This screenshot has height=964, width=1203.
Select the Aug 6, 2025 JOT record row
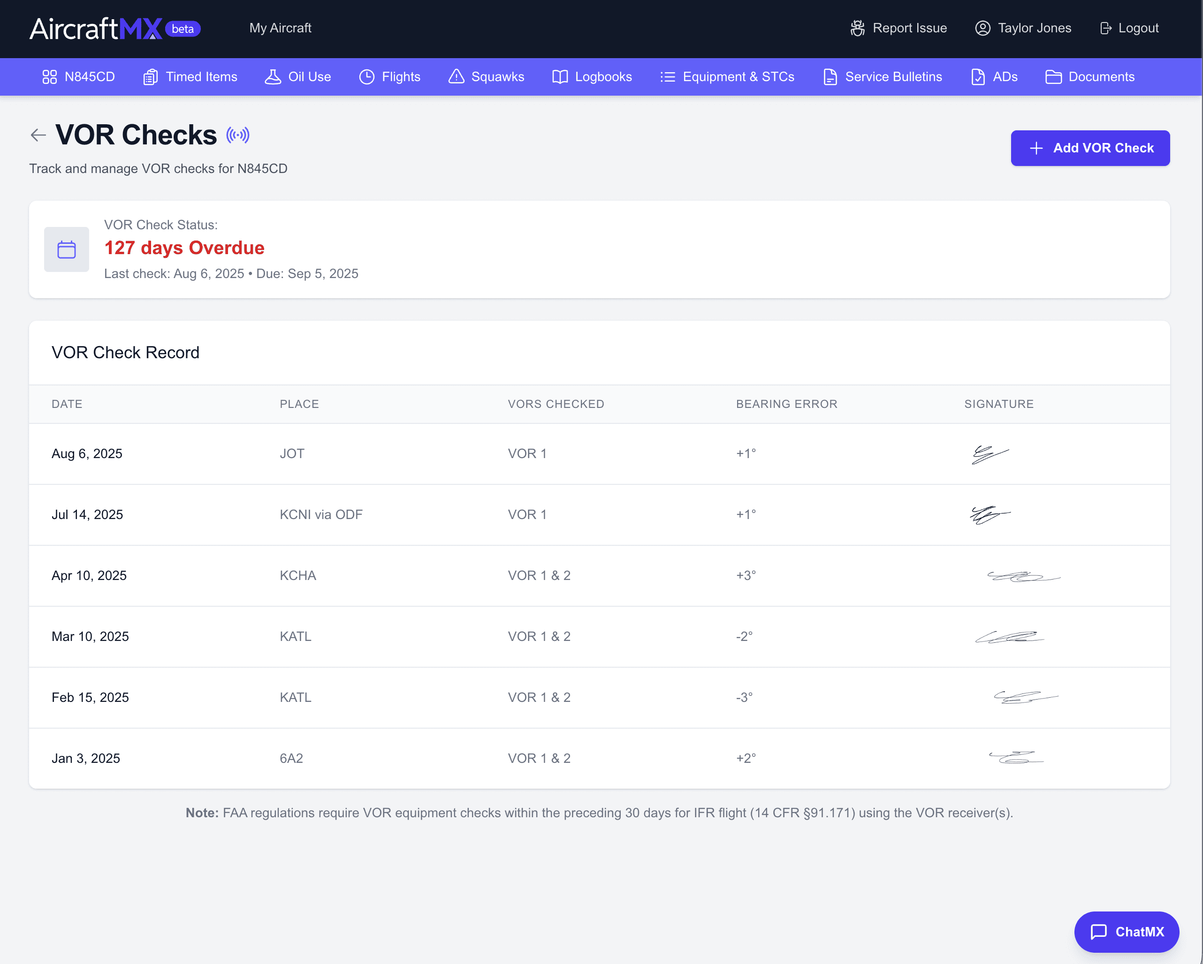[599, 454]
